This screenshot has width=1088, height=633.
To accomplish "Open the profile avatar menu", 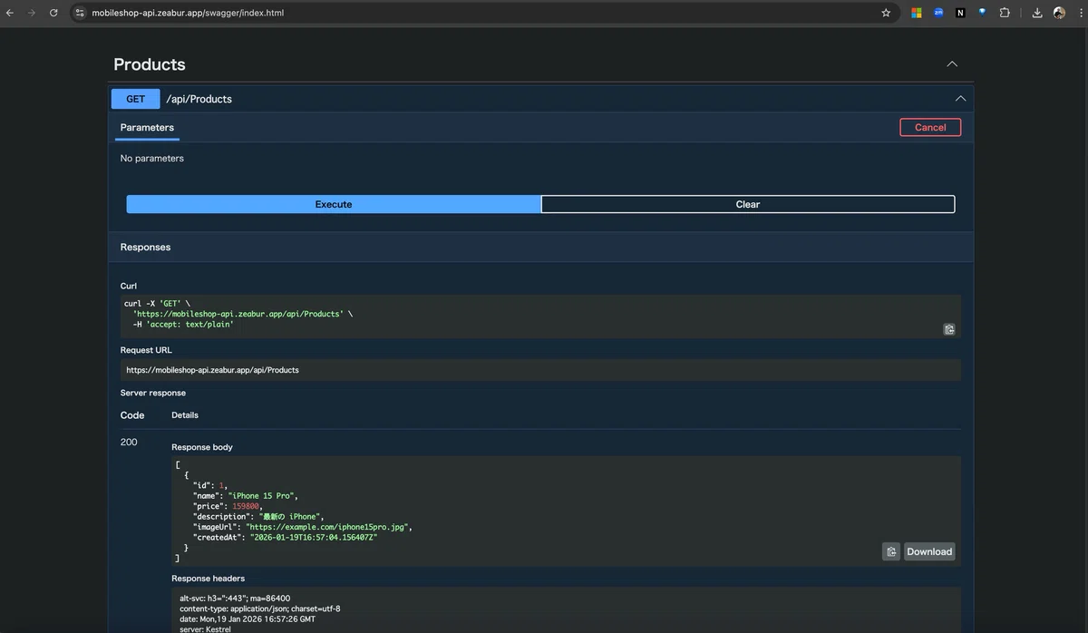I will pos(1059,13).
